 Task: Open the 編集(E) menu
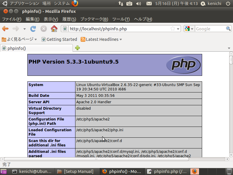[x=32, y=19]
